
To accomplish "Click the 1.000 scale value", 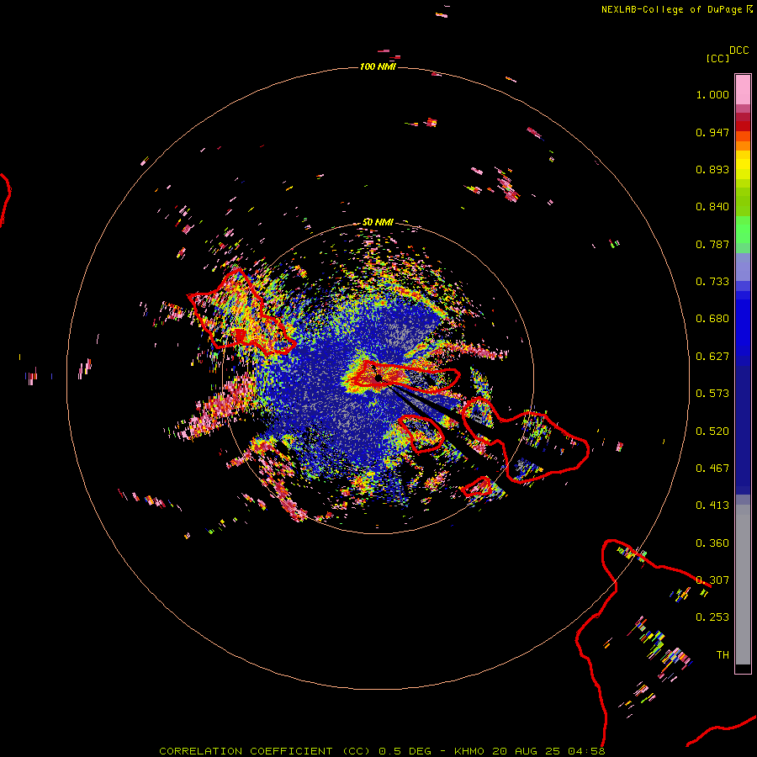I will [x=712, y=94].
